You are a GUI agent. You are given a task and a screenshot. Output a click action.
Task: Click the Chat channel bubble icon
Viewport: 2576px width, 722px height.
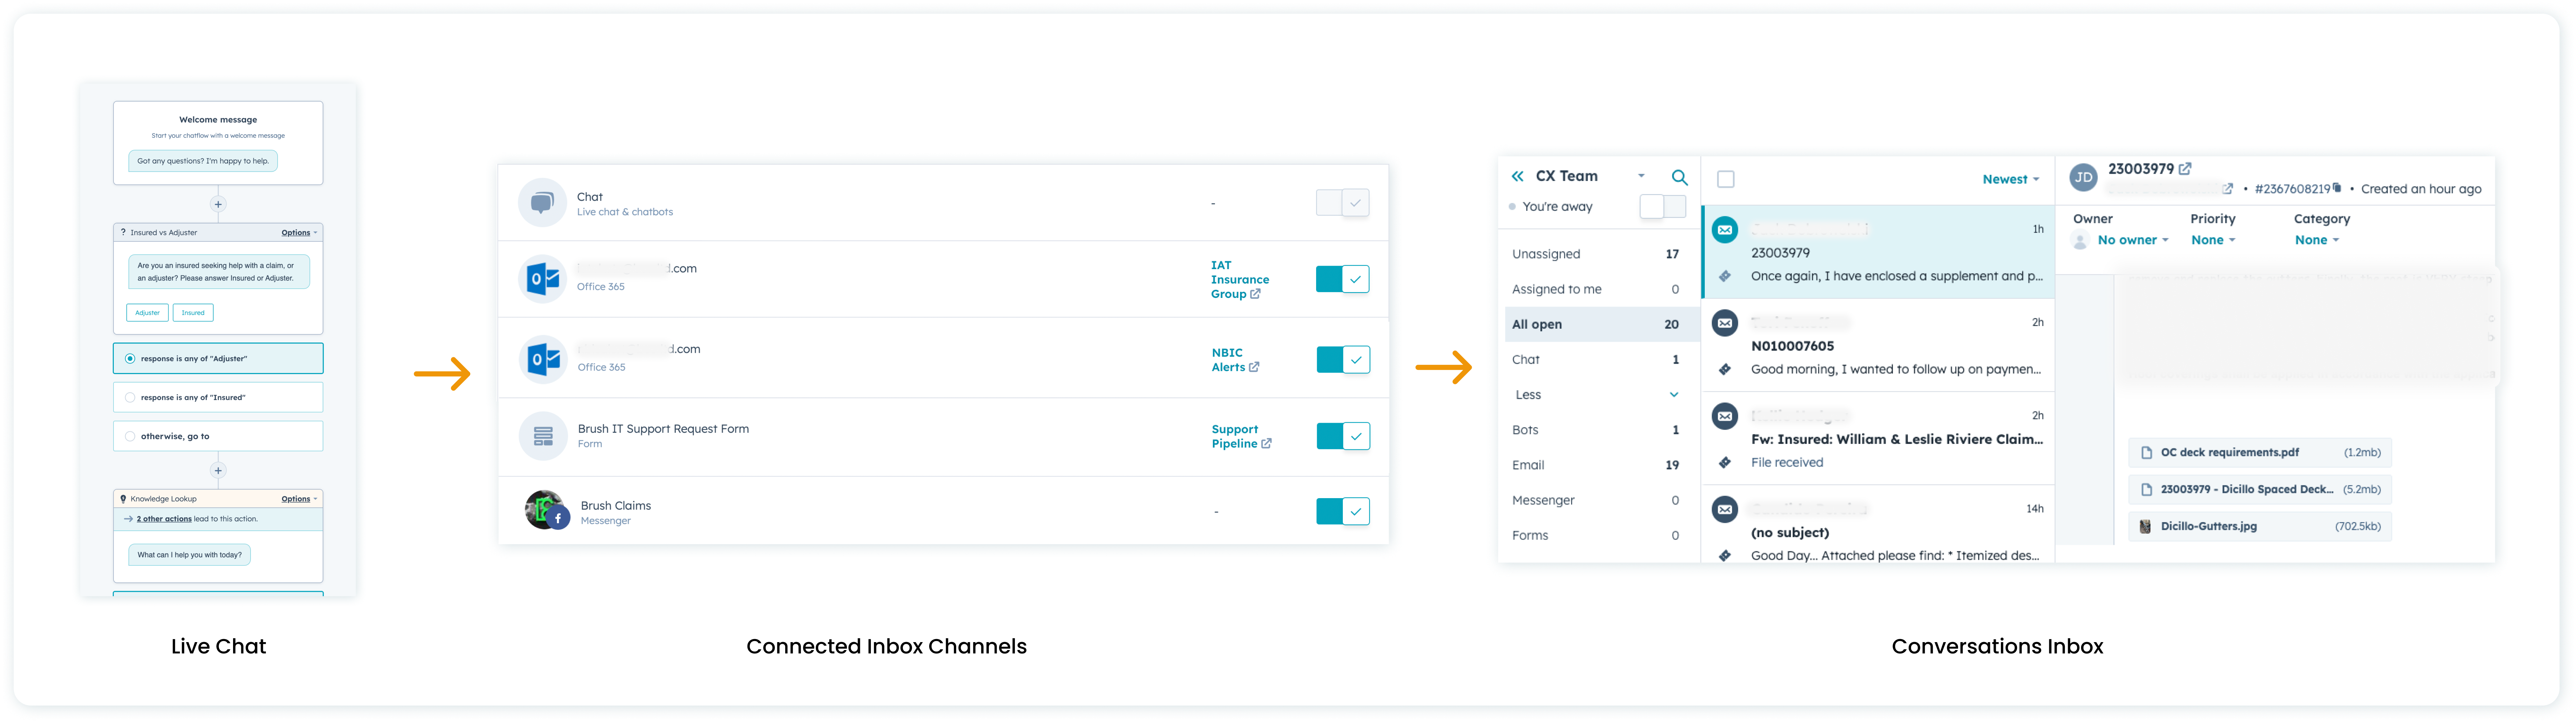click(x=542, y=203)
